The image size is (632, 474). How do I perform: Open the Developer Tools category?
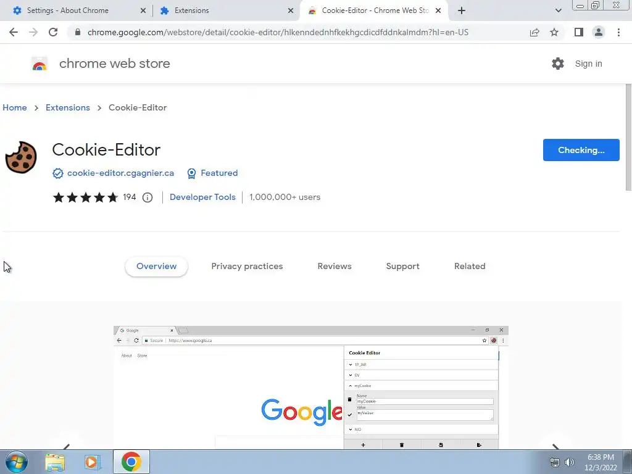pos(202,197)
